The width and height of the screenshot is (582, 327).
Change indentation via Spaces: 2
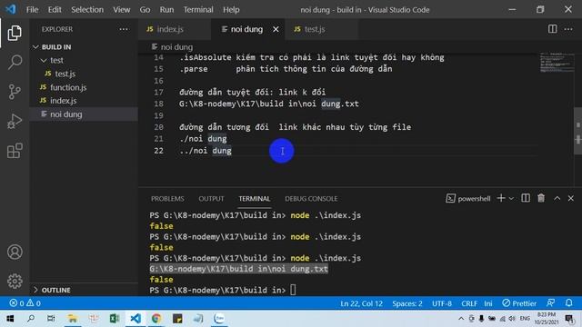click(x=407, y=303)
